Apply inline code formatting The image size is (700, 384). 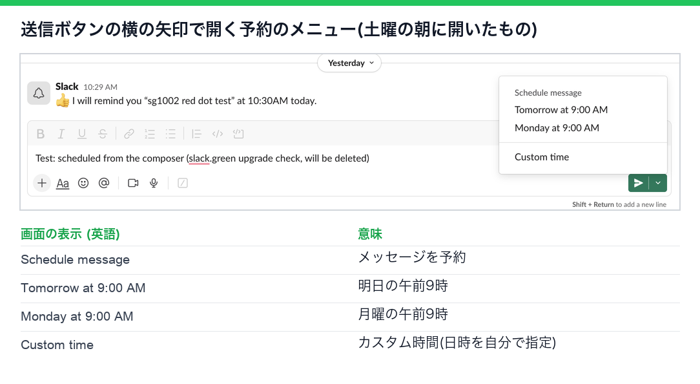pyautogui.click(x=218, y=134)
